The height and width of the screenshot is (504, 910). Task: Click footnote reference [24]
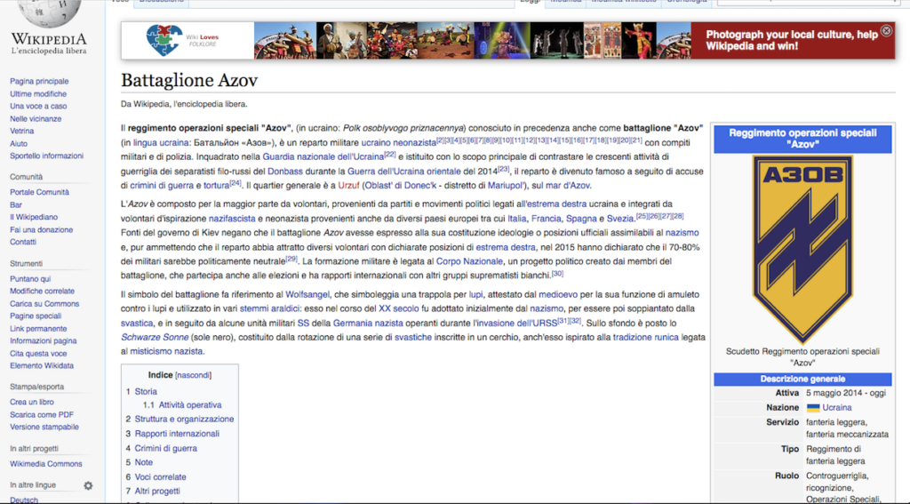pyautogui.click(x=235, y=183)
